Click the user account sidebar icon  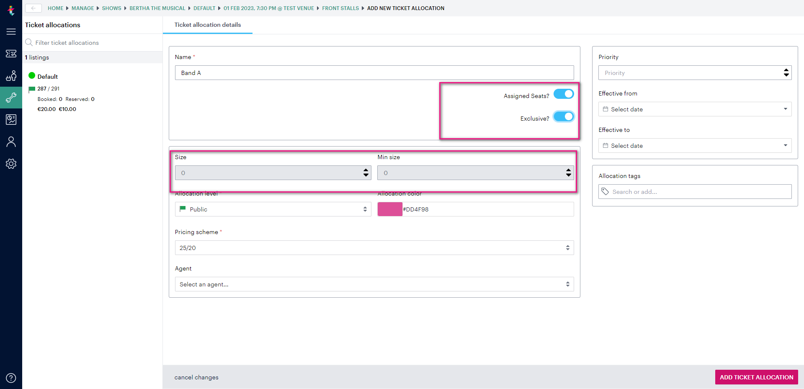(x=11, y=142)
